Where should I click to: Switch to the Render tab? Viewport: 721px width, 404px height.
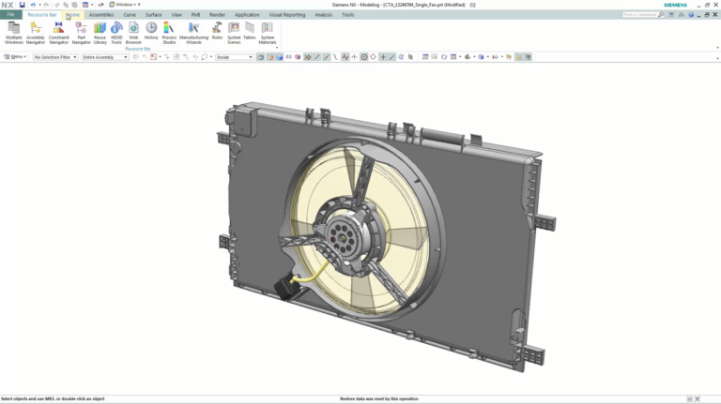pos(217,15)
